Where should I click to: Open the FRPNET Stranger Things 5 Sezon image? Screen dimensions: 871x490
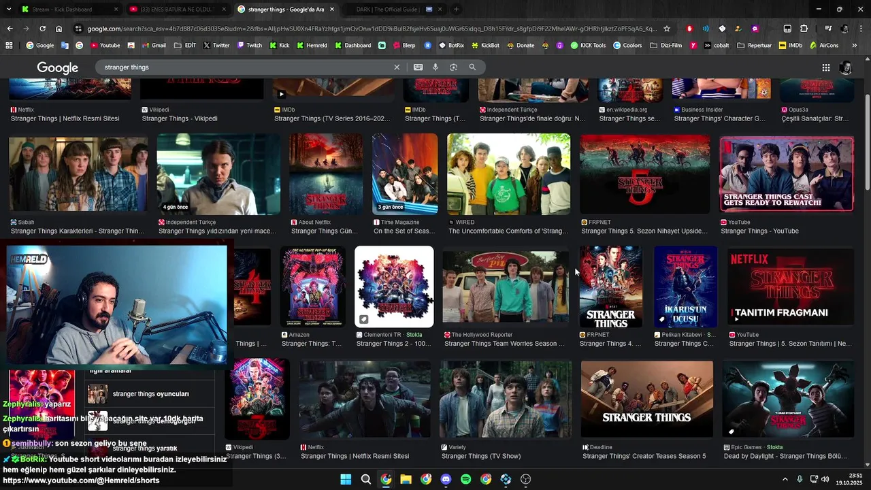(x=644, y=174)
